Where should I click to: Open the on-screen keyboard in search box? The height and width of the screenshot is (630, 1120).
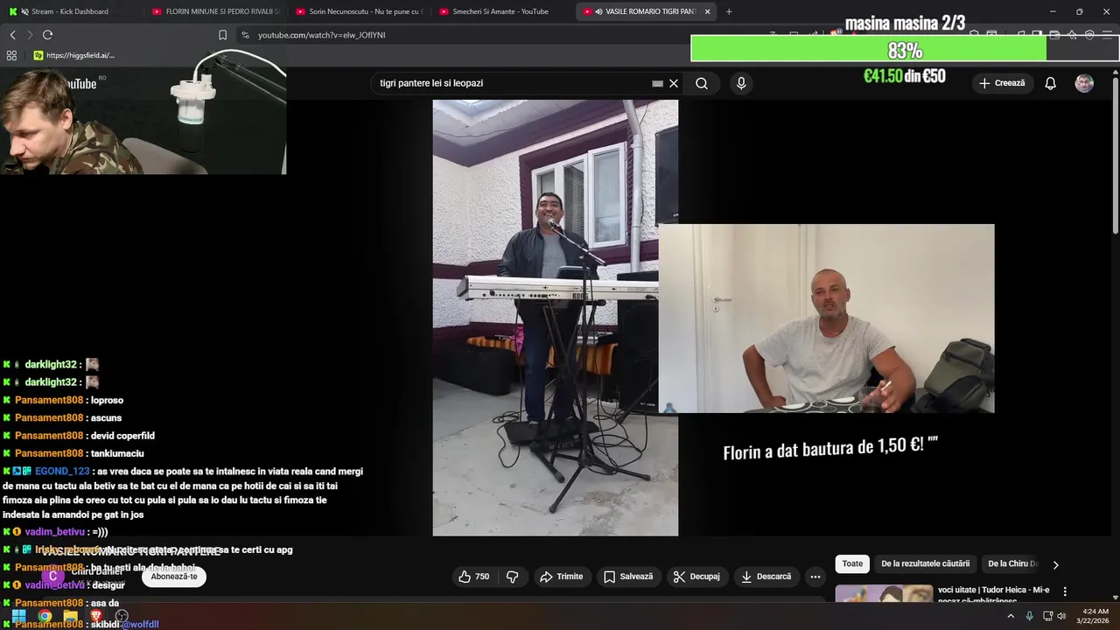click(x=657, y=83)
